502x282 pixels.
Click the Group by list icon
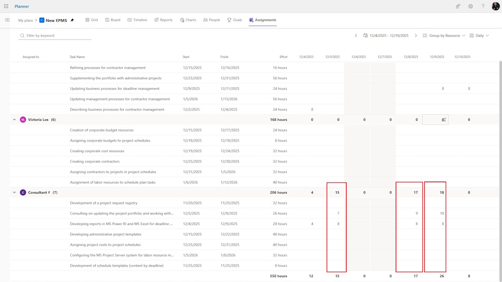coord(425,35)
